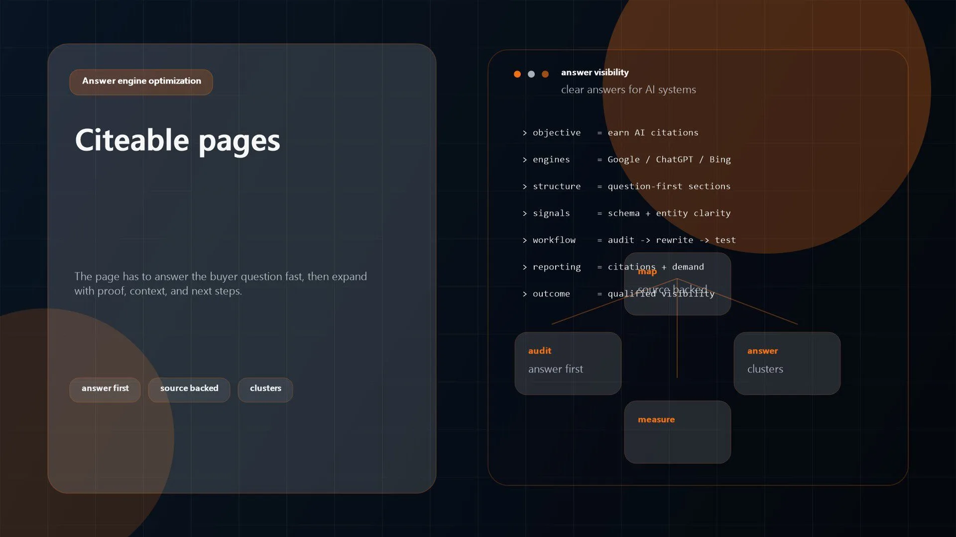Image resolution: width=956 pixels, height=537 pixels.
Task: Click the 'reporting' key label
Action: [x=557, y=267]
